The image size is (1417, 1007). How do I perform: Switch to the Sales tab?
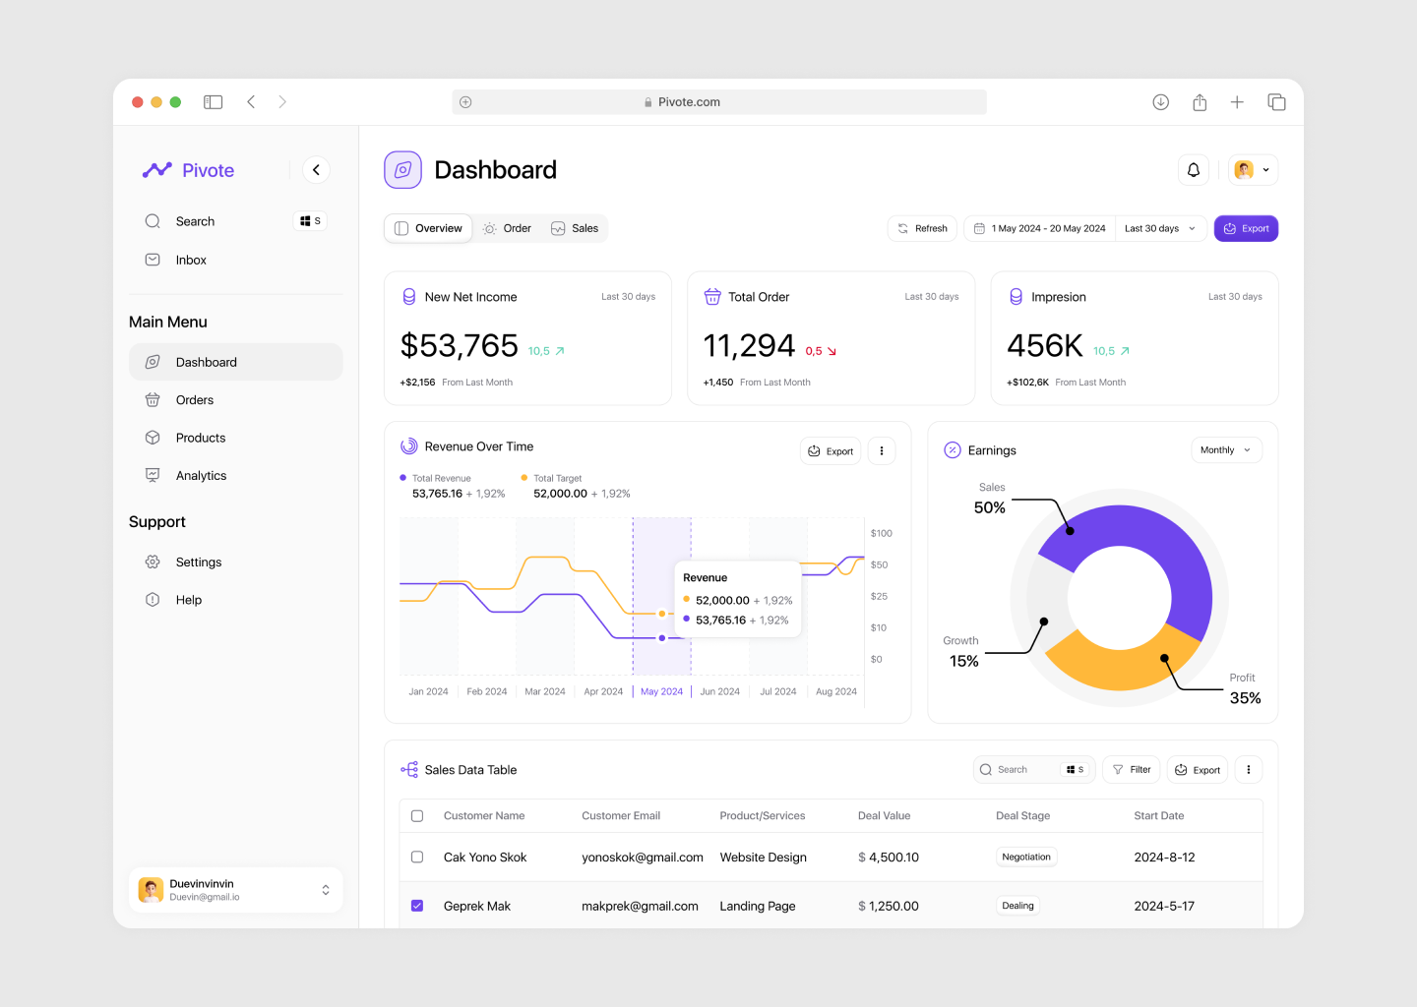tap(576, 228)
